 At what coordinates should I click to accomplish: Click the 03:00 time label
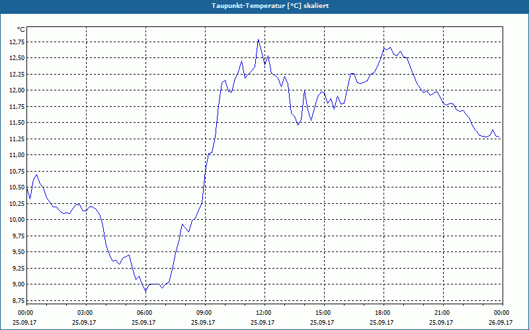click(87, 313)
